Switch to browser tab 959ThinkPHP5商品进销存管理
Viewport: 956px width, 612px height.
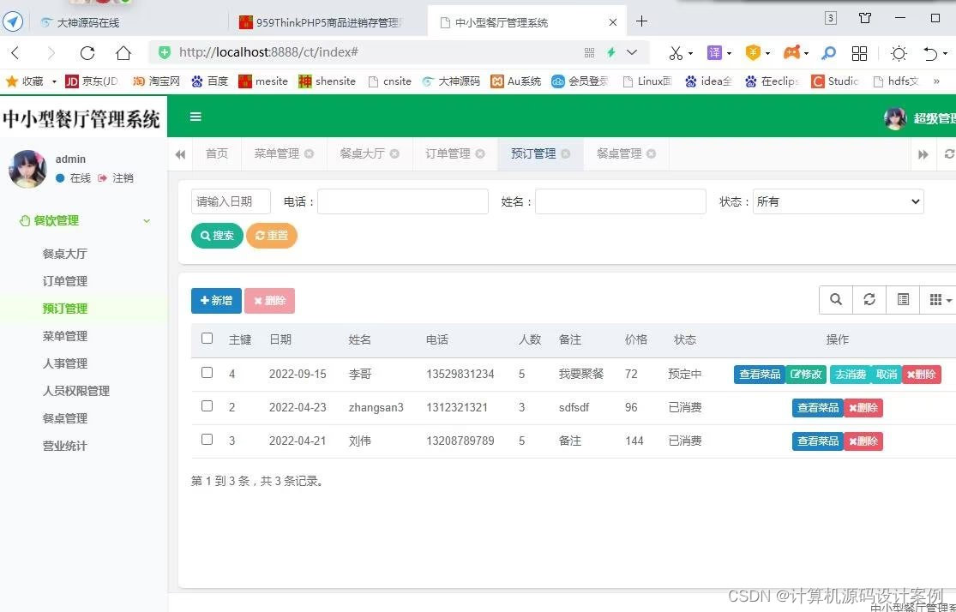pos(321,22)
